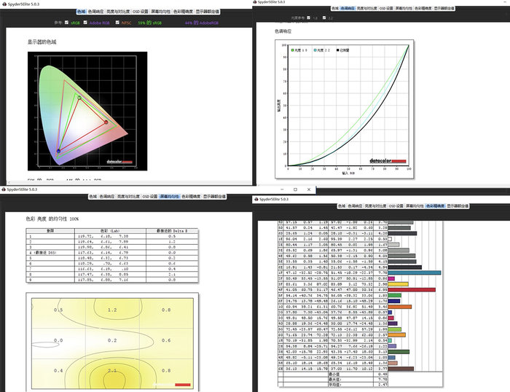Click the orange 3.46 bar in accuracy chart

pos(400,307)
